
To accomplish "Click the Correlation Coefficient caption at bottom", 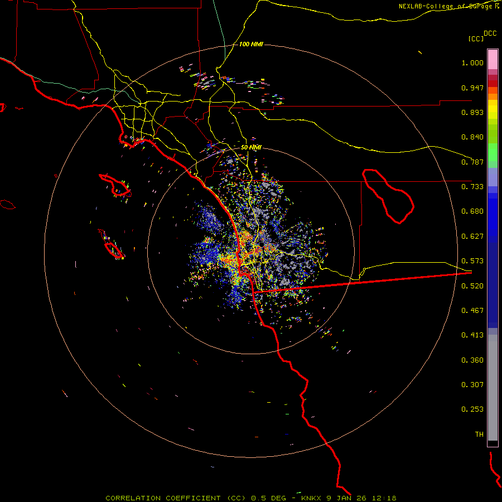I will coord(251,498).
